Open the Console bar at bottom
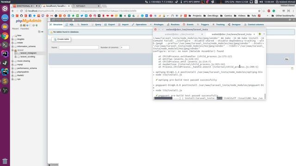The width and height of the screenshot is (296, 166). (53, 165)
